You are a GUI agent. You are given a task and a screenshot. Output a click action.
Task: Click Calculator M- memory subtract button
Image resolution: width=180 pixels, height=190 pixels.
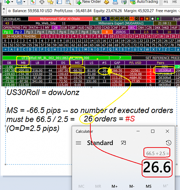pos(132,186)
